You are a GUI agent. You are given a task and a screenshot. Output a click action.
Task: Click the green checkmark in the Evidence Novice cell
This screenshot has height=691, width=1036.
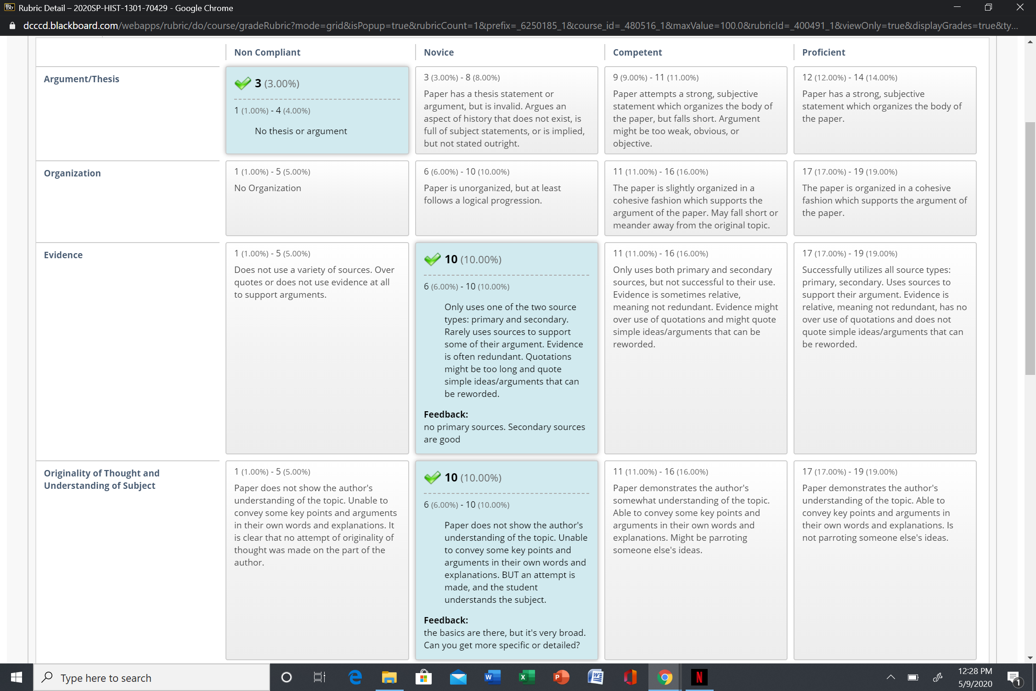[432, 259]
